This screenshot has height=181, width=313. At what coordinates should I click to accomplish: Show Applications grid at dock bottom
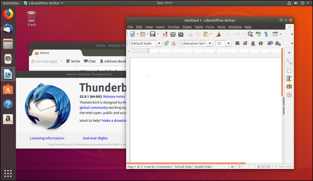tap(8, 173)
